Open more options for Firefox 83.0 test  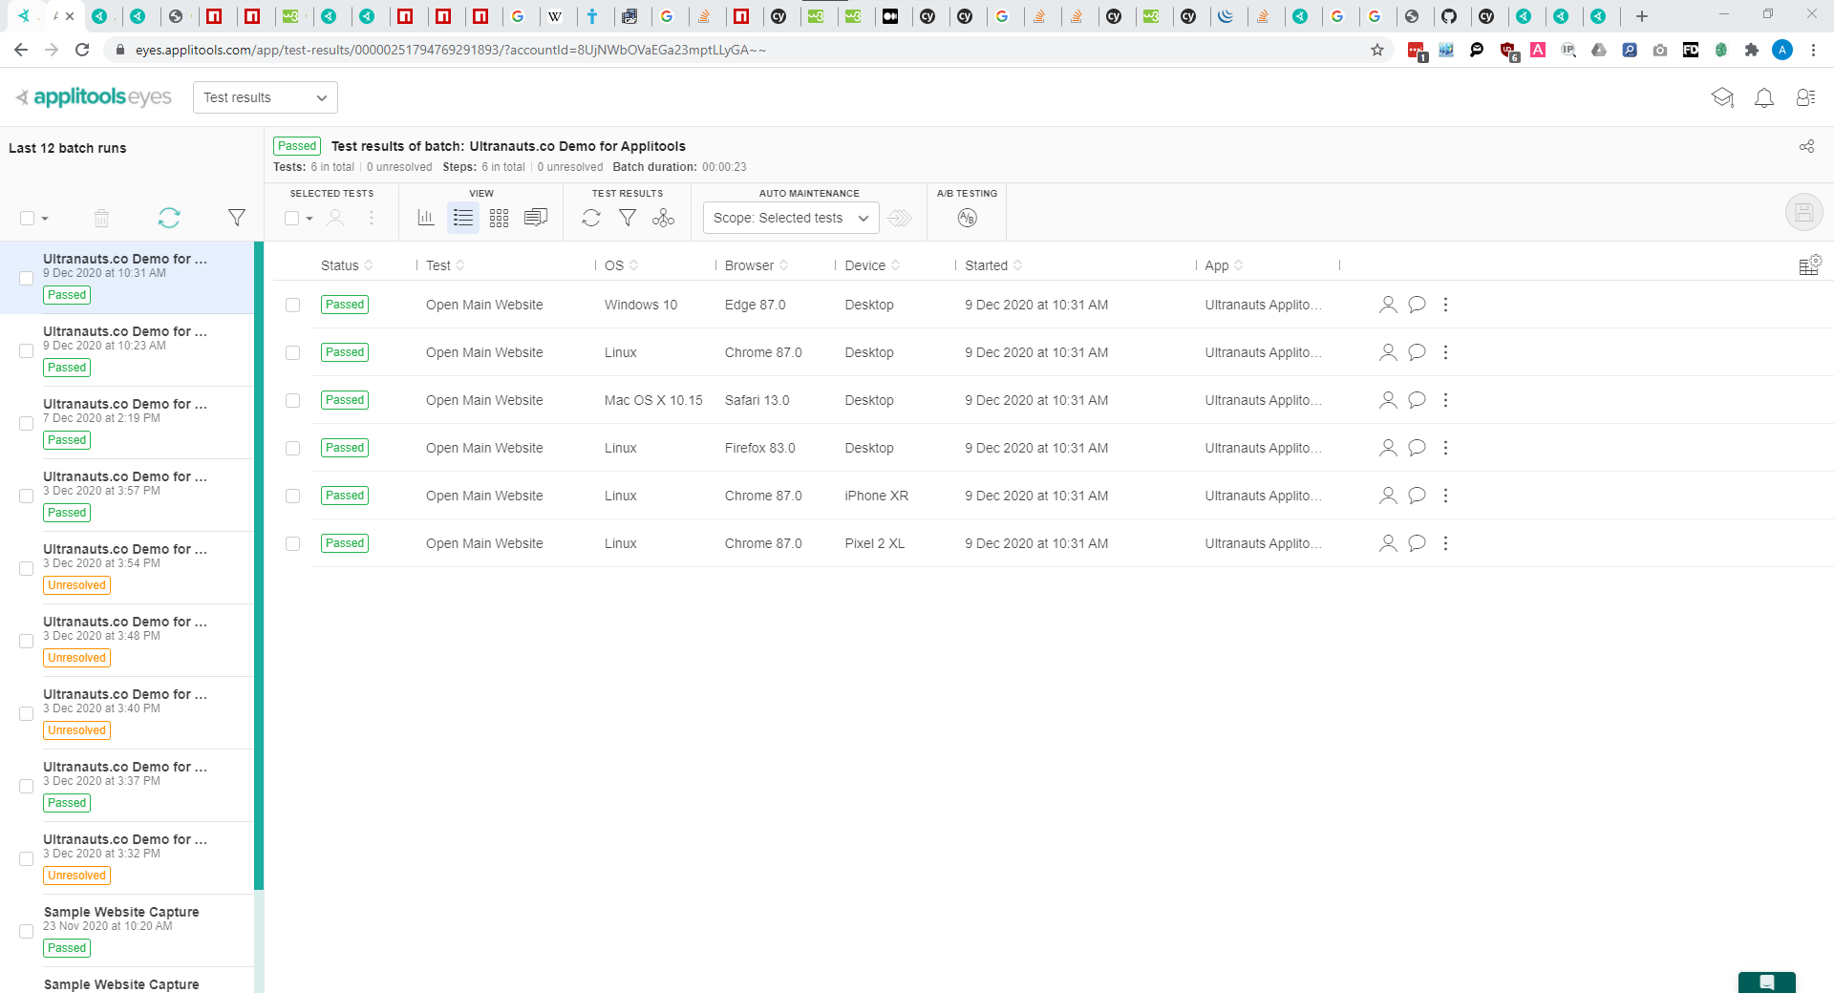click(x=1445, y=448)
